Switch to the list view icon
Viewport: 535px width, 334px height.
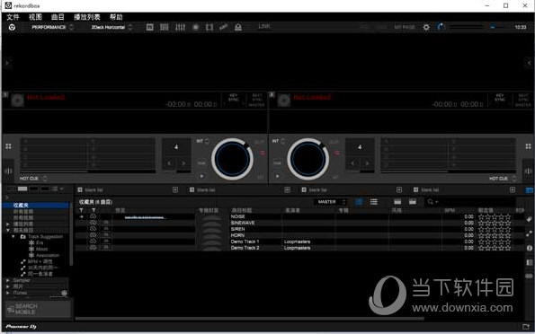pyautogui.click(x=374, y=202)
